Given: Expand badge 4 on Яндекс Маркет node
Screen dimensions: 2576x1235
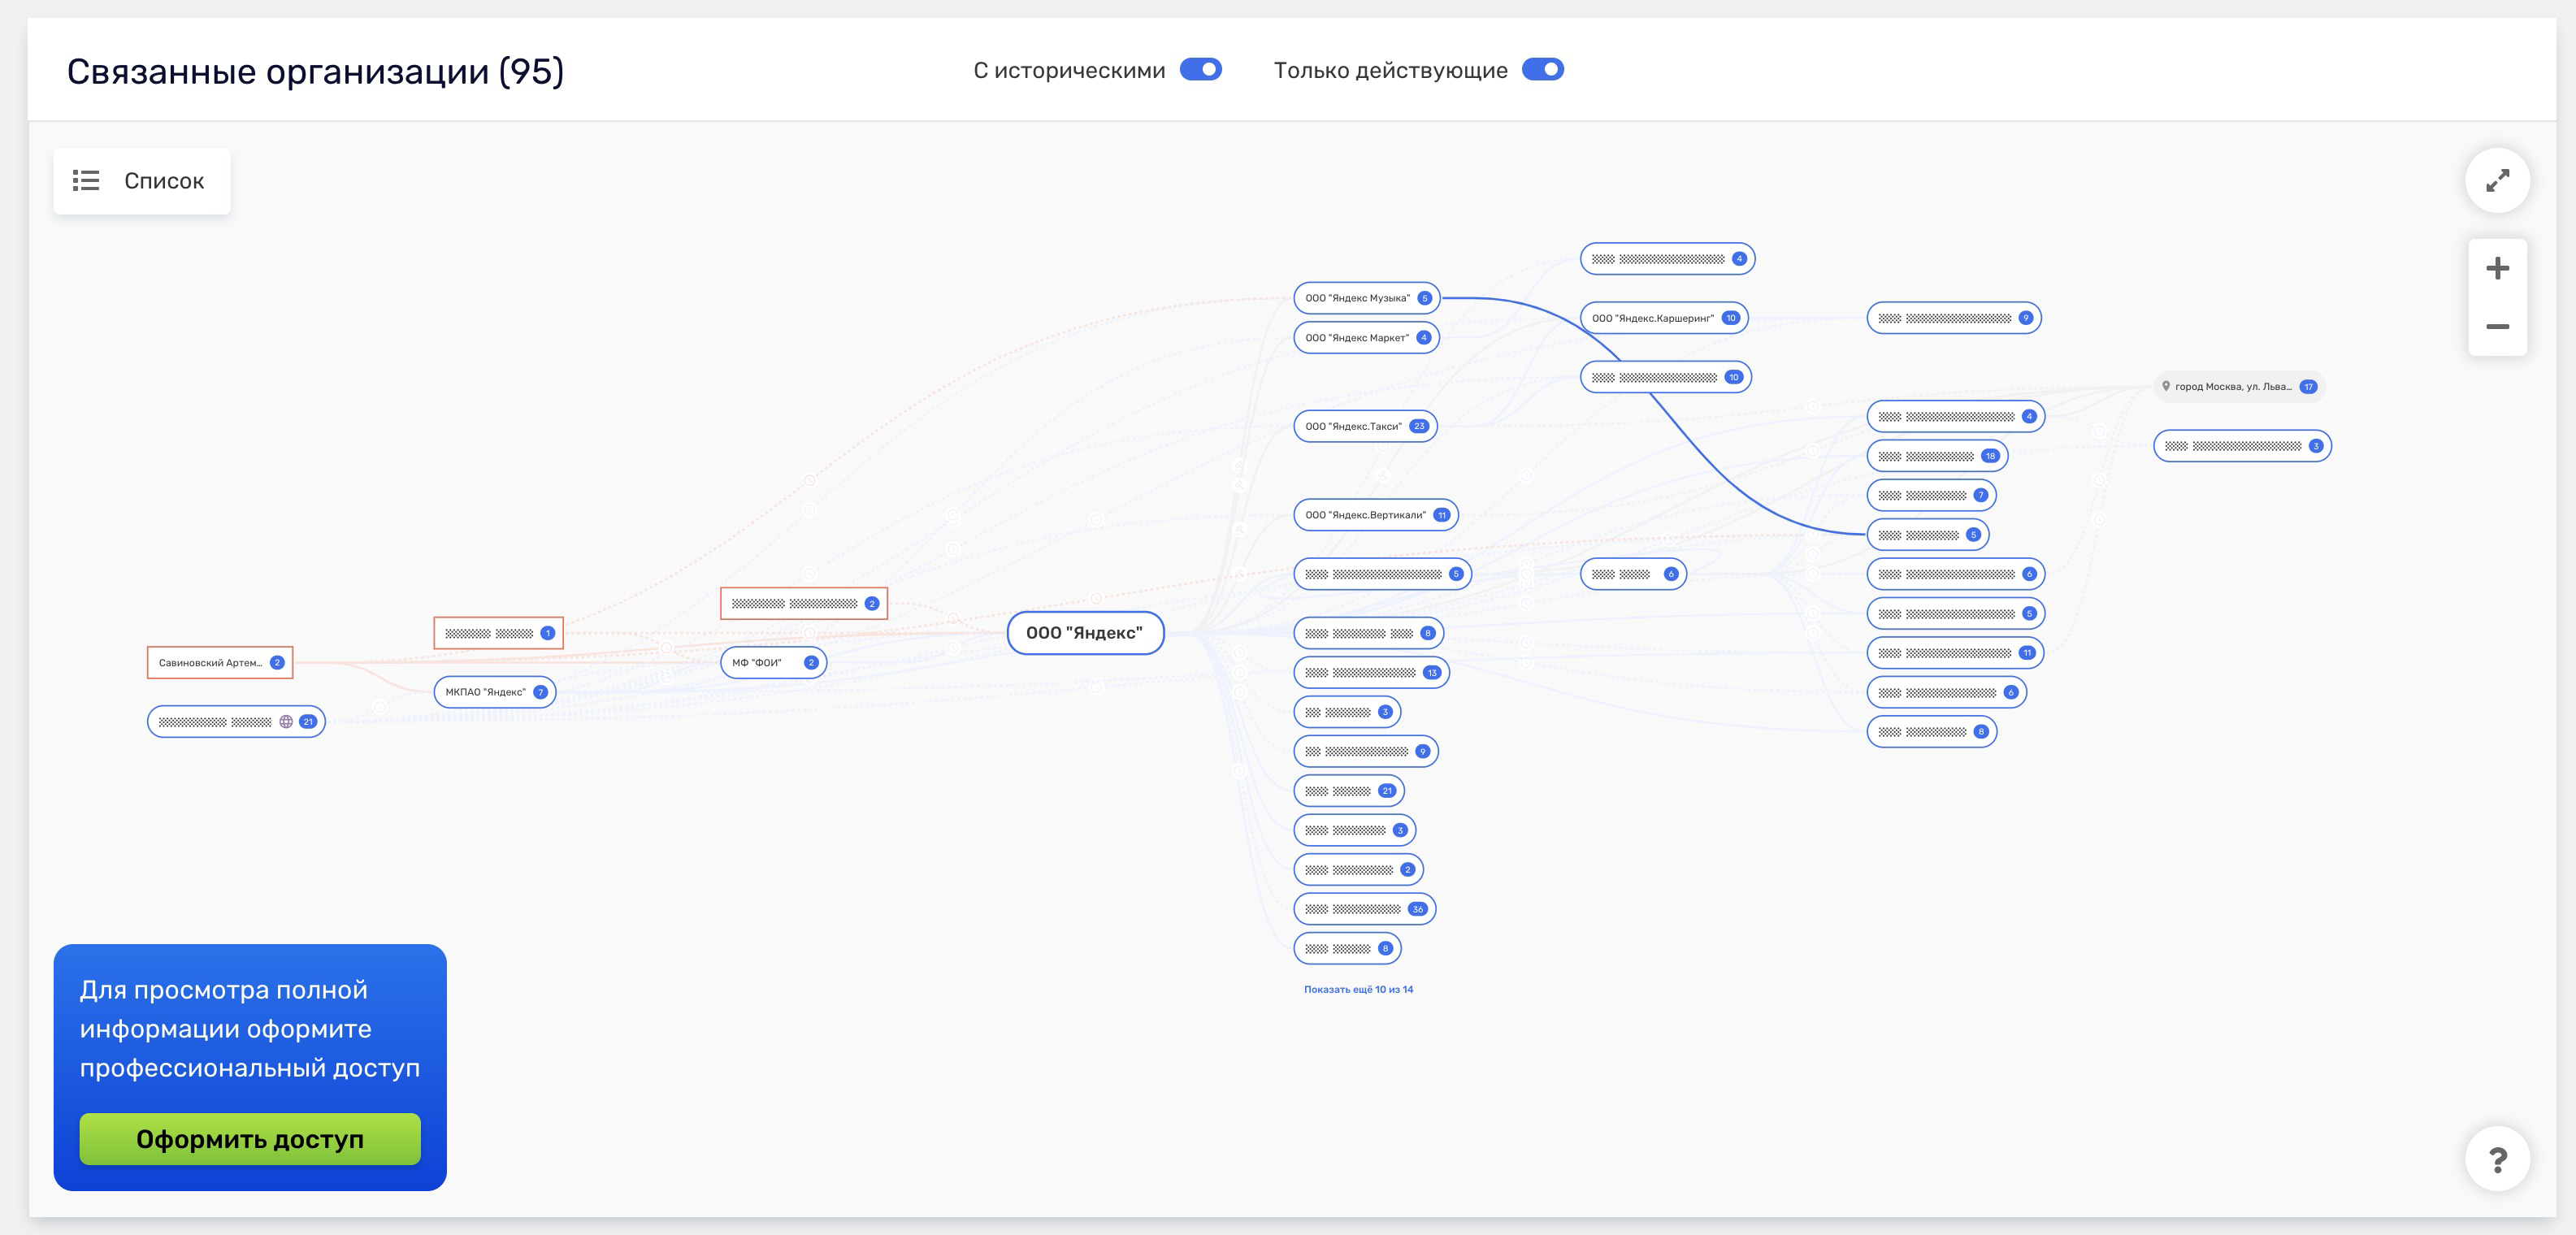Looking at the screenshot, I should pyautogui.click(x=1424, y=338).
